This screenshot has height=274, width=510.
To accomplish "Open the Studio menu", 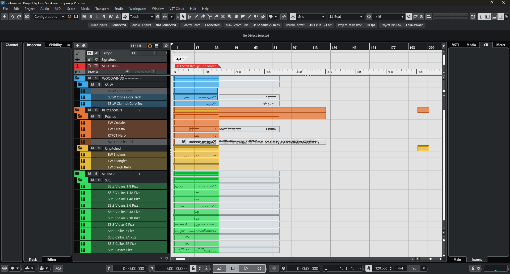I will [x=119, y=9].
